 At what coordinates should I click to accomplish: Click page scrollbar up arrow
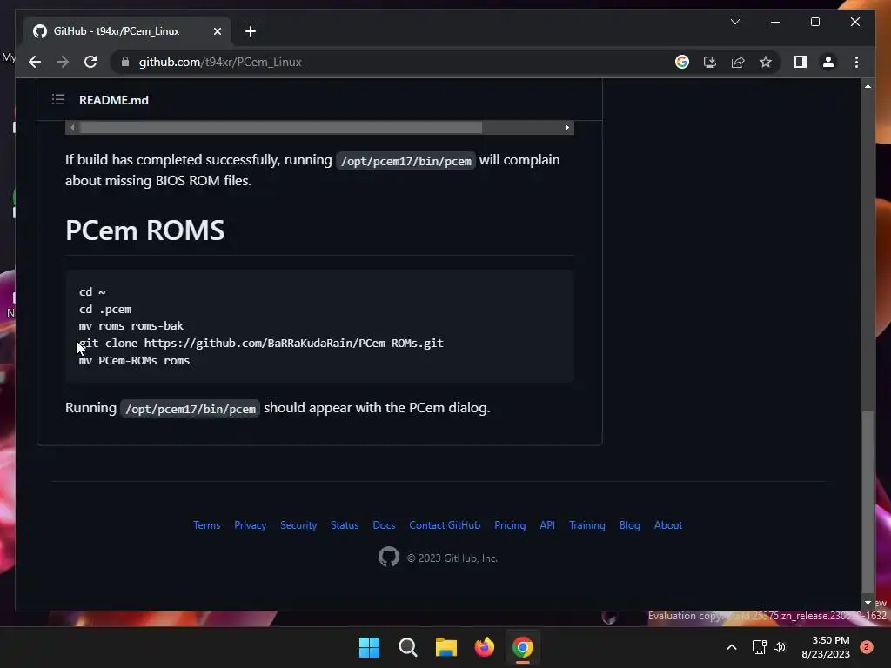[868, 86]
